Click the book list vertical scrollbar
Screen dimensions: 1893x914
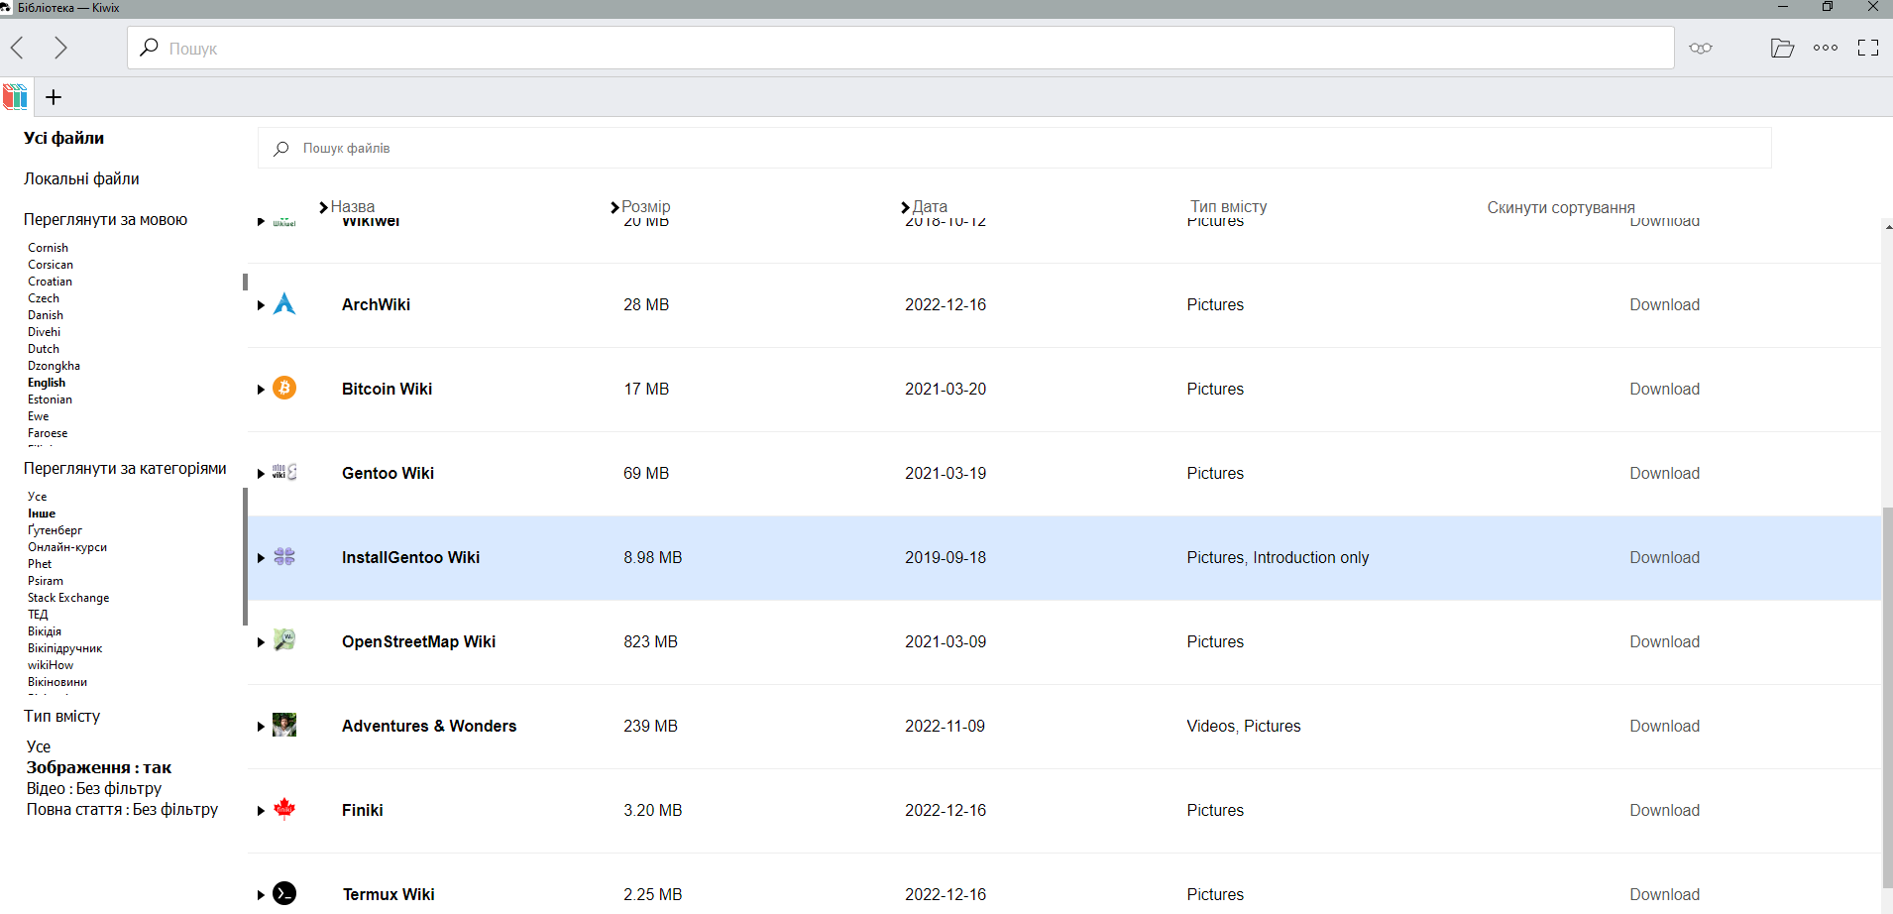coord(1887,697)
